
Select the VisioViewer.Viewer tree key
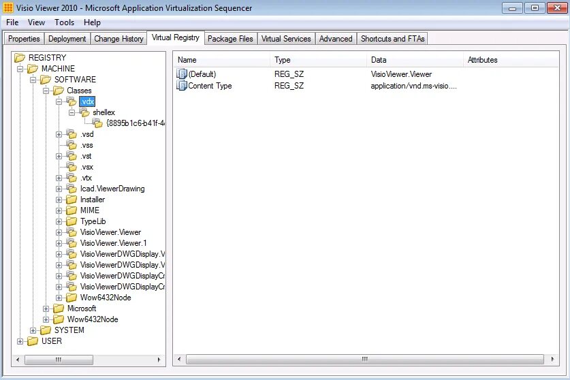click(110, 232)
